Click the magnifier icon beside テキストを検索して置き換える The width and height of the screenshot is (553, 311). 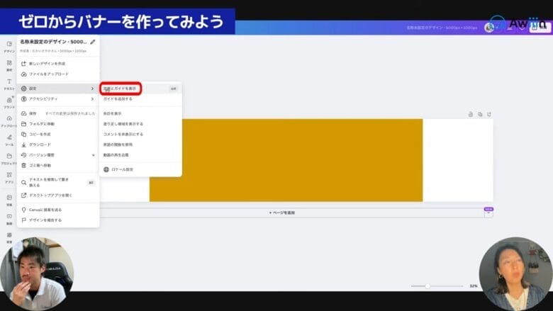tap(23, 183)
